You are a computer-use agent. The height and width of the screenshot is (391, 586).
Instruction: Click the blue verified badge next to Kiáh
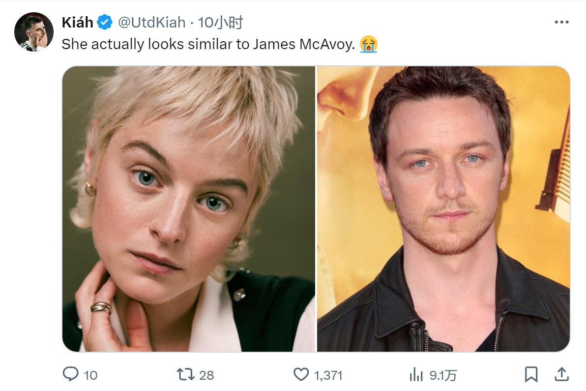coord(105,23)
